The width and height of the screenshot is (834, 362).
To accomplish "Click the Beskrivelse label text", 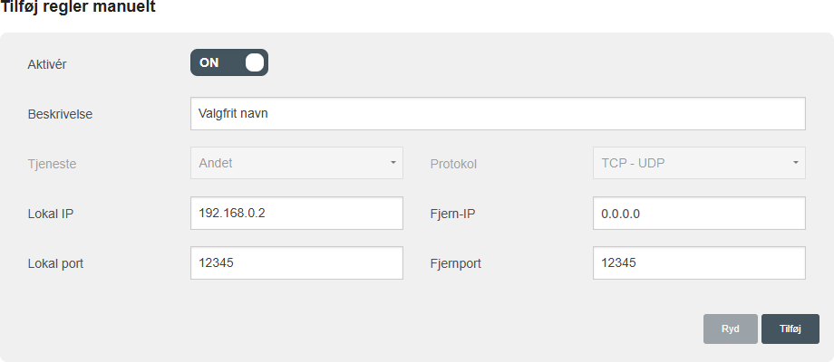I will click(61, 114).
